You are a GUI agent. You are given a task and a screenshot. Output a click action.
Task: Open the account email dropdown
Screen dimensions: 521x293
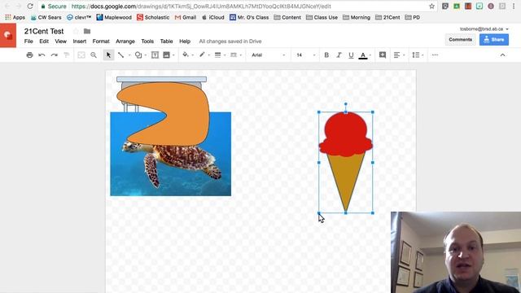pos(484,29)
